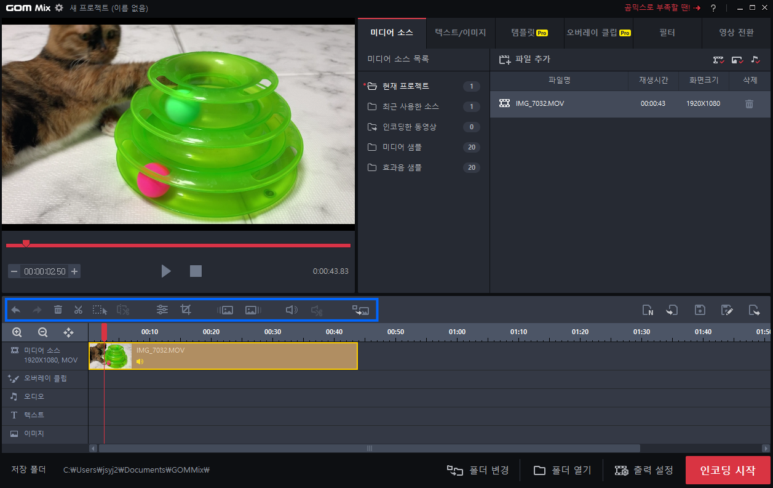
Task: Switch to 필터 tab
Action: coord(667,33)
